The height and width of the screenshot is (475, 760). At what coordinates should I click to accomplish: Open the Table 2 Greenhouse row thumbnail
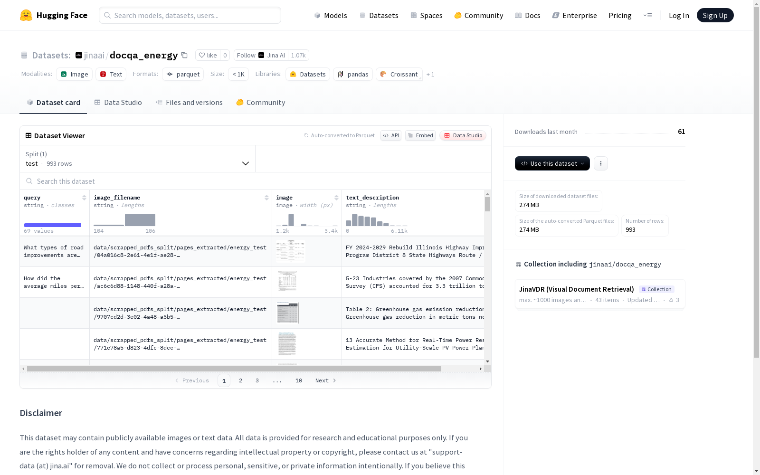pos(288,313)
